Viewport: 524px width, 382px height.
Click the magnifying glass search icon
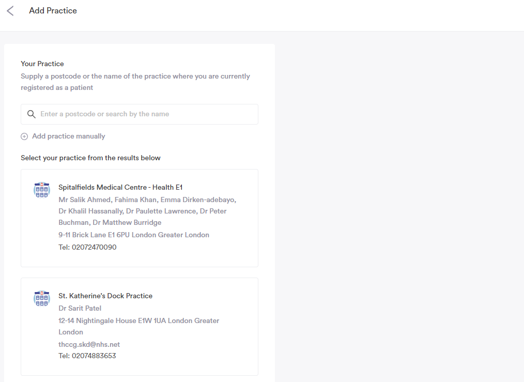[31, 114]
